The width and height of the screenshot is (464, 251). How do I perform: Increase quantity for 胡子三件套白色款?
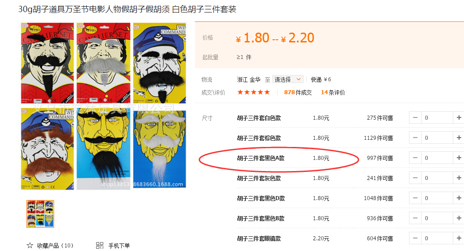(x=459, y=117)
